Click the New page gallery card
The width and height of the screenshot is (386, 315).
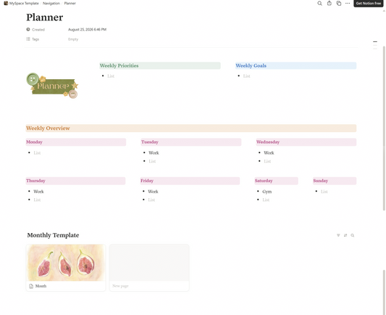[x=149, y=268]
